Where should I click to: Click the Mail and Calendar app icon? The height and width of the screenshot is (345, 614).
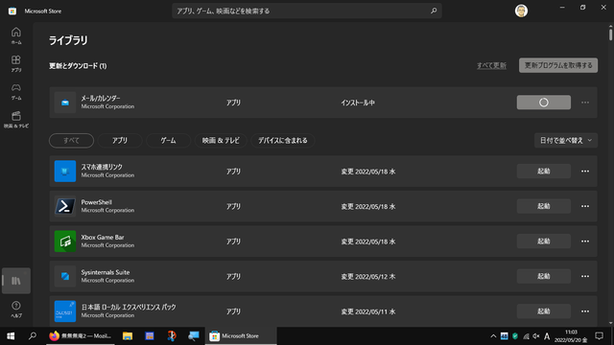tap(65, 103)
